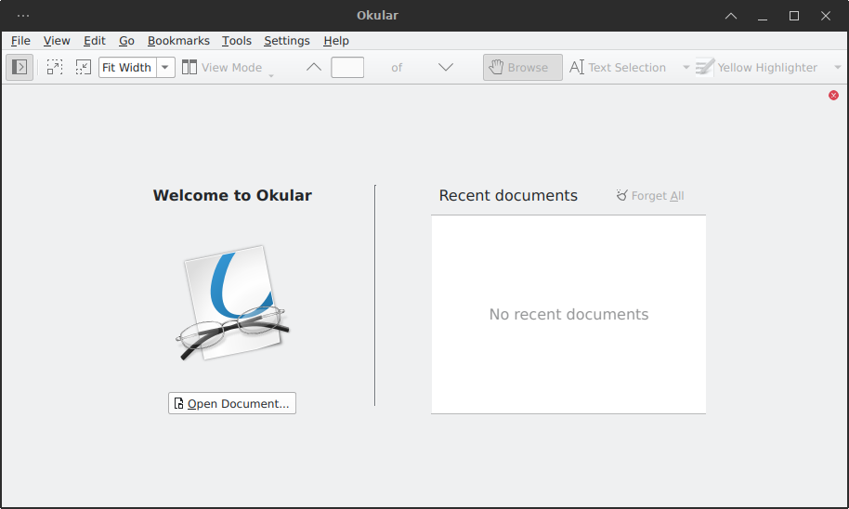Go to next page with down arrow

[445, 67]
